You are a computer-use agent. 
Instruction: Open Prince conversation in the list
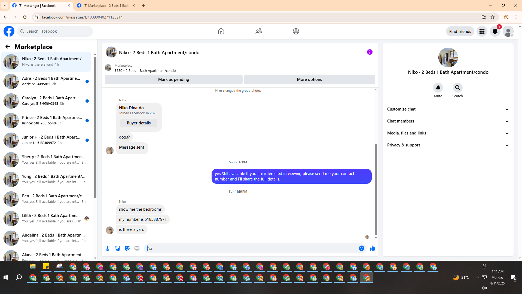click(x=46, y=120)
